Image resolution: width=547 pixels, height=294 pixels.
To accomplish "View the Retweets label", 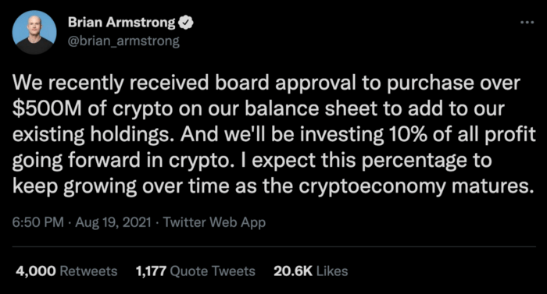I will 88,271.
